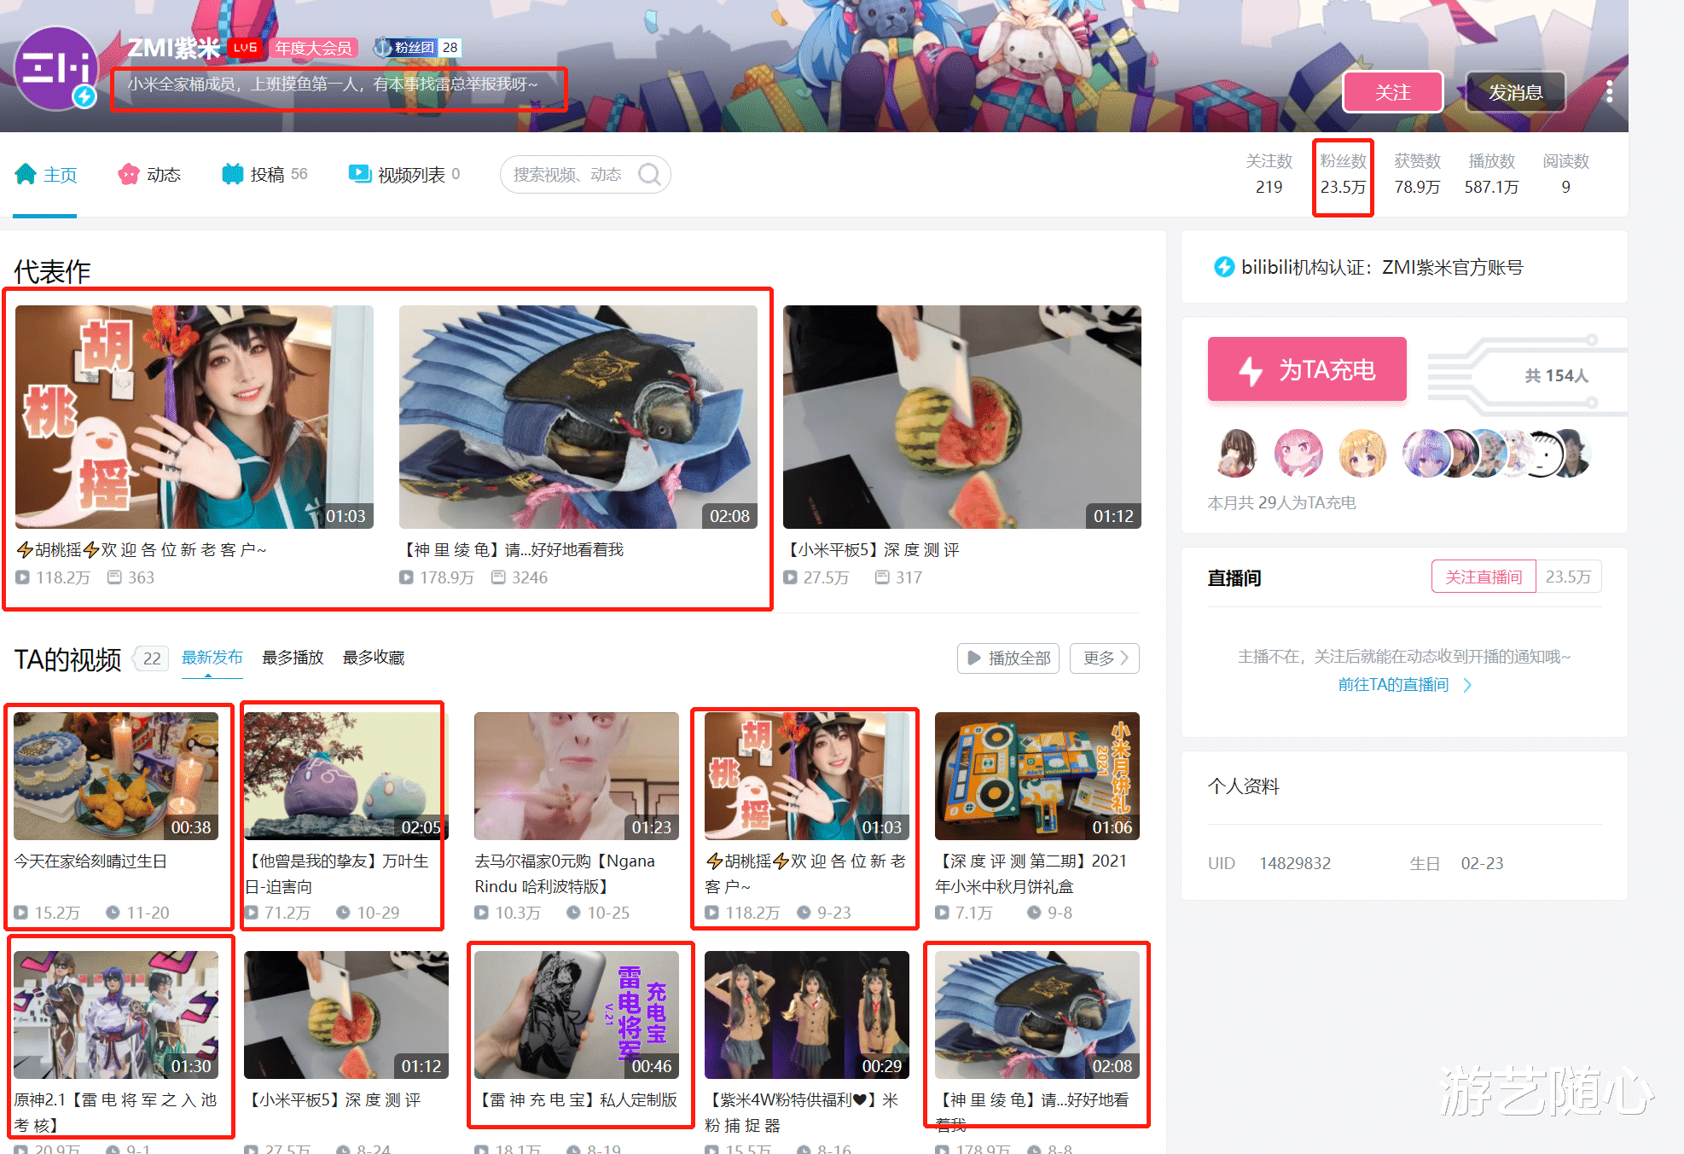
Task: Open the 前往TA的直播间 link
Action: click(x=1393, y=685)
